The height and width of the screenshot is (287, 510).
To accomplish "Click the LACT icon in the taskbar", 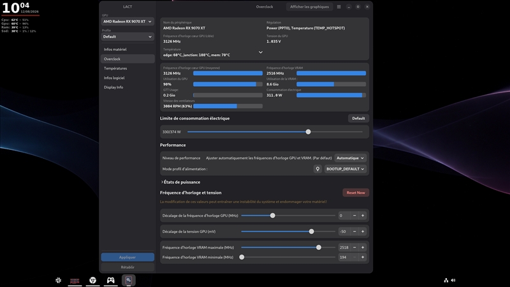I will click(129, 280).
